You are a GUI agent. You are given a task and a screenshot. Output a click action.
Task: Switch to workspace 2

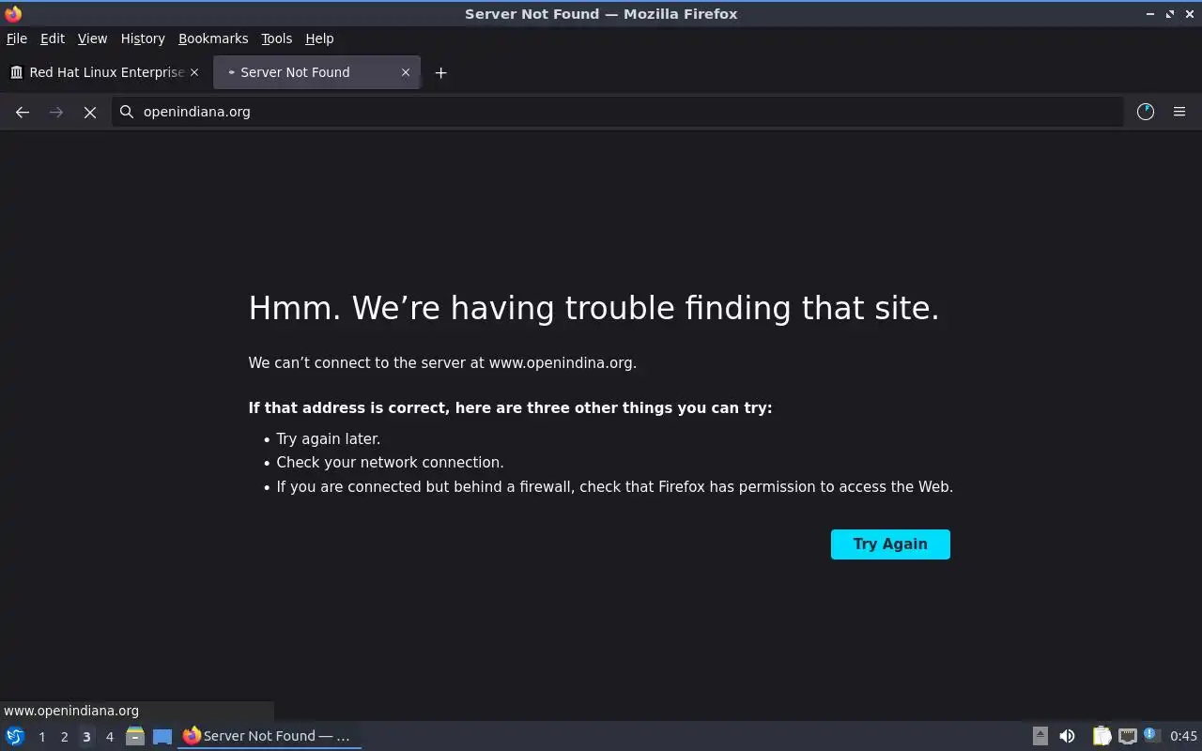tap(64, 737)
